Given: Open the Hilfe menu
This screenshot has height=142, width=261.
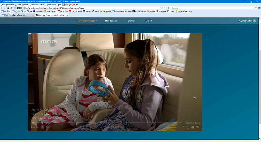Looking at the screenshot, I should pyautogui.click(x=59, y=5).
